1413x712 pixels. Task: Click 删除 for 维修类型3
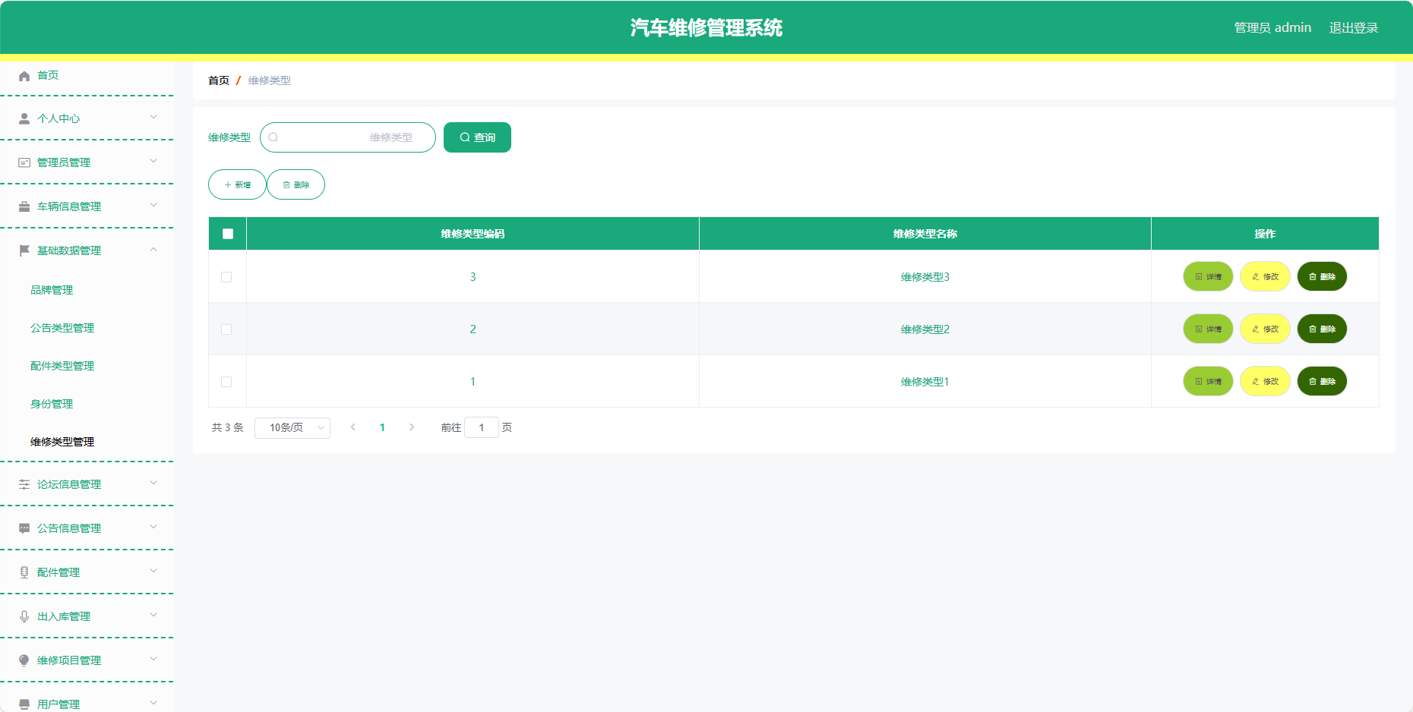point(1322,276)
